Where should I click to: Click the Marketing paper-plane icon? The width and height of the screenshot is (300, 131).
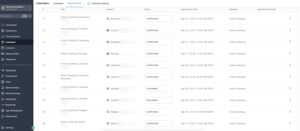3,70
